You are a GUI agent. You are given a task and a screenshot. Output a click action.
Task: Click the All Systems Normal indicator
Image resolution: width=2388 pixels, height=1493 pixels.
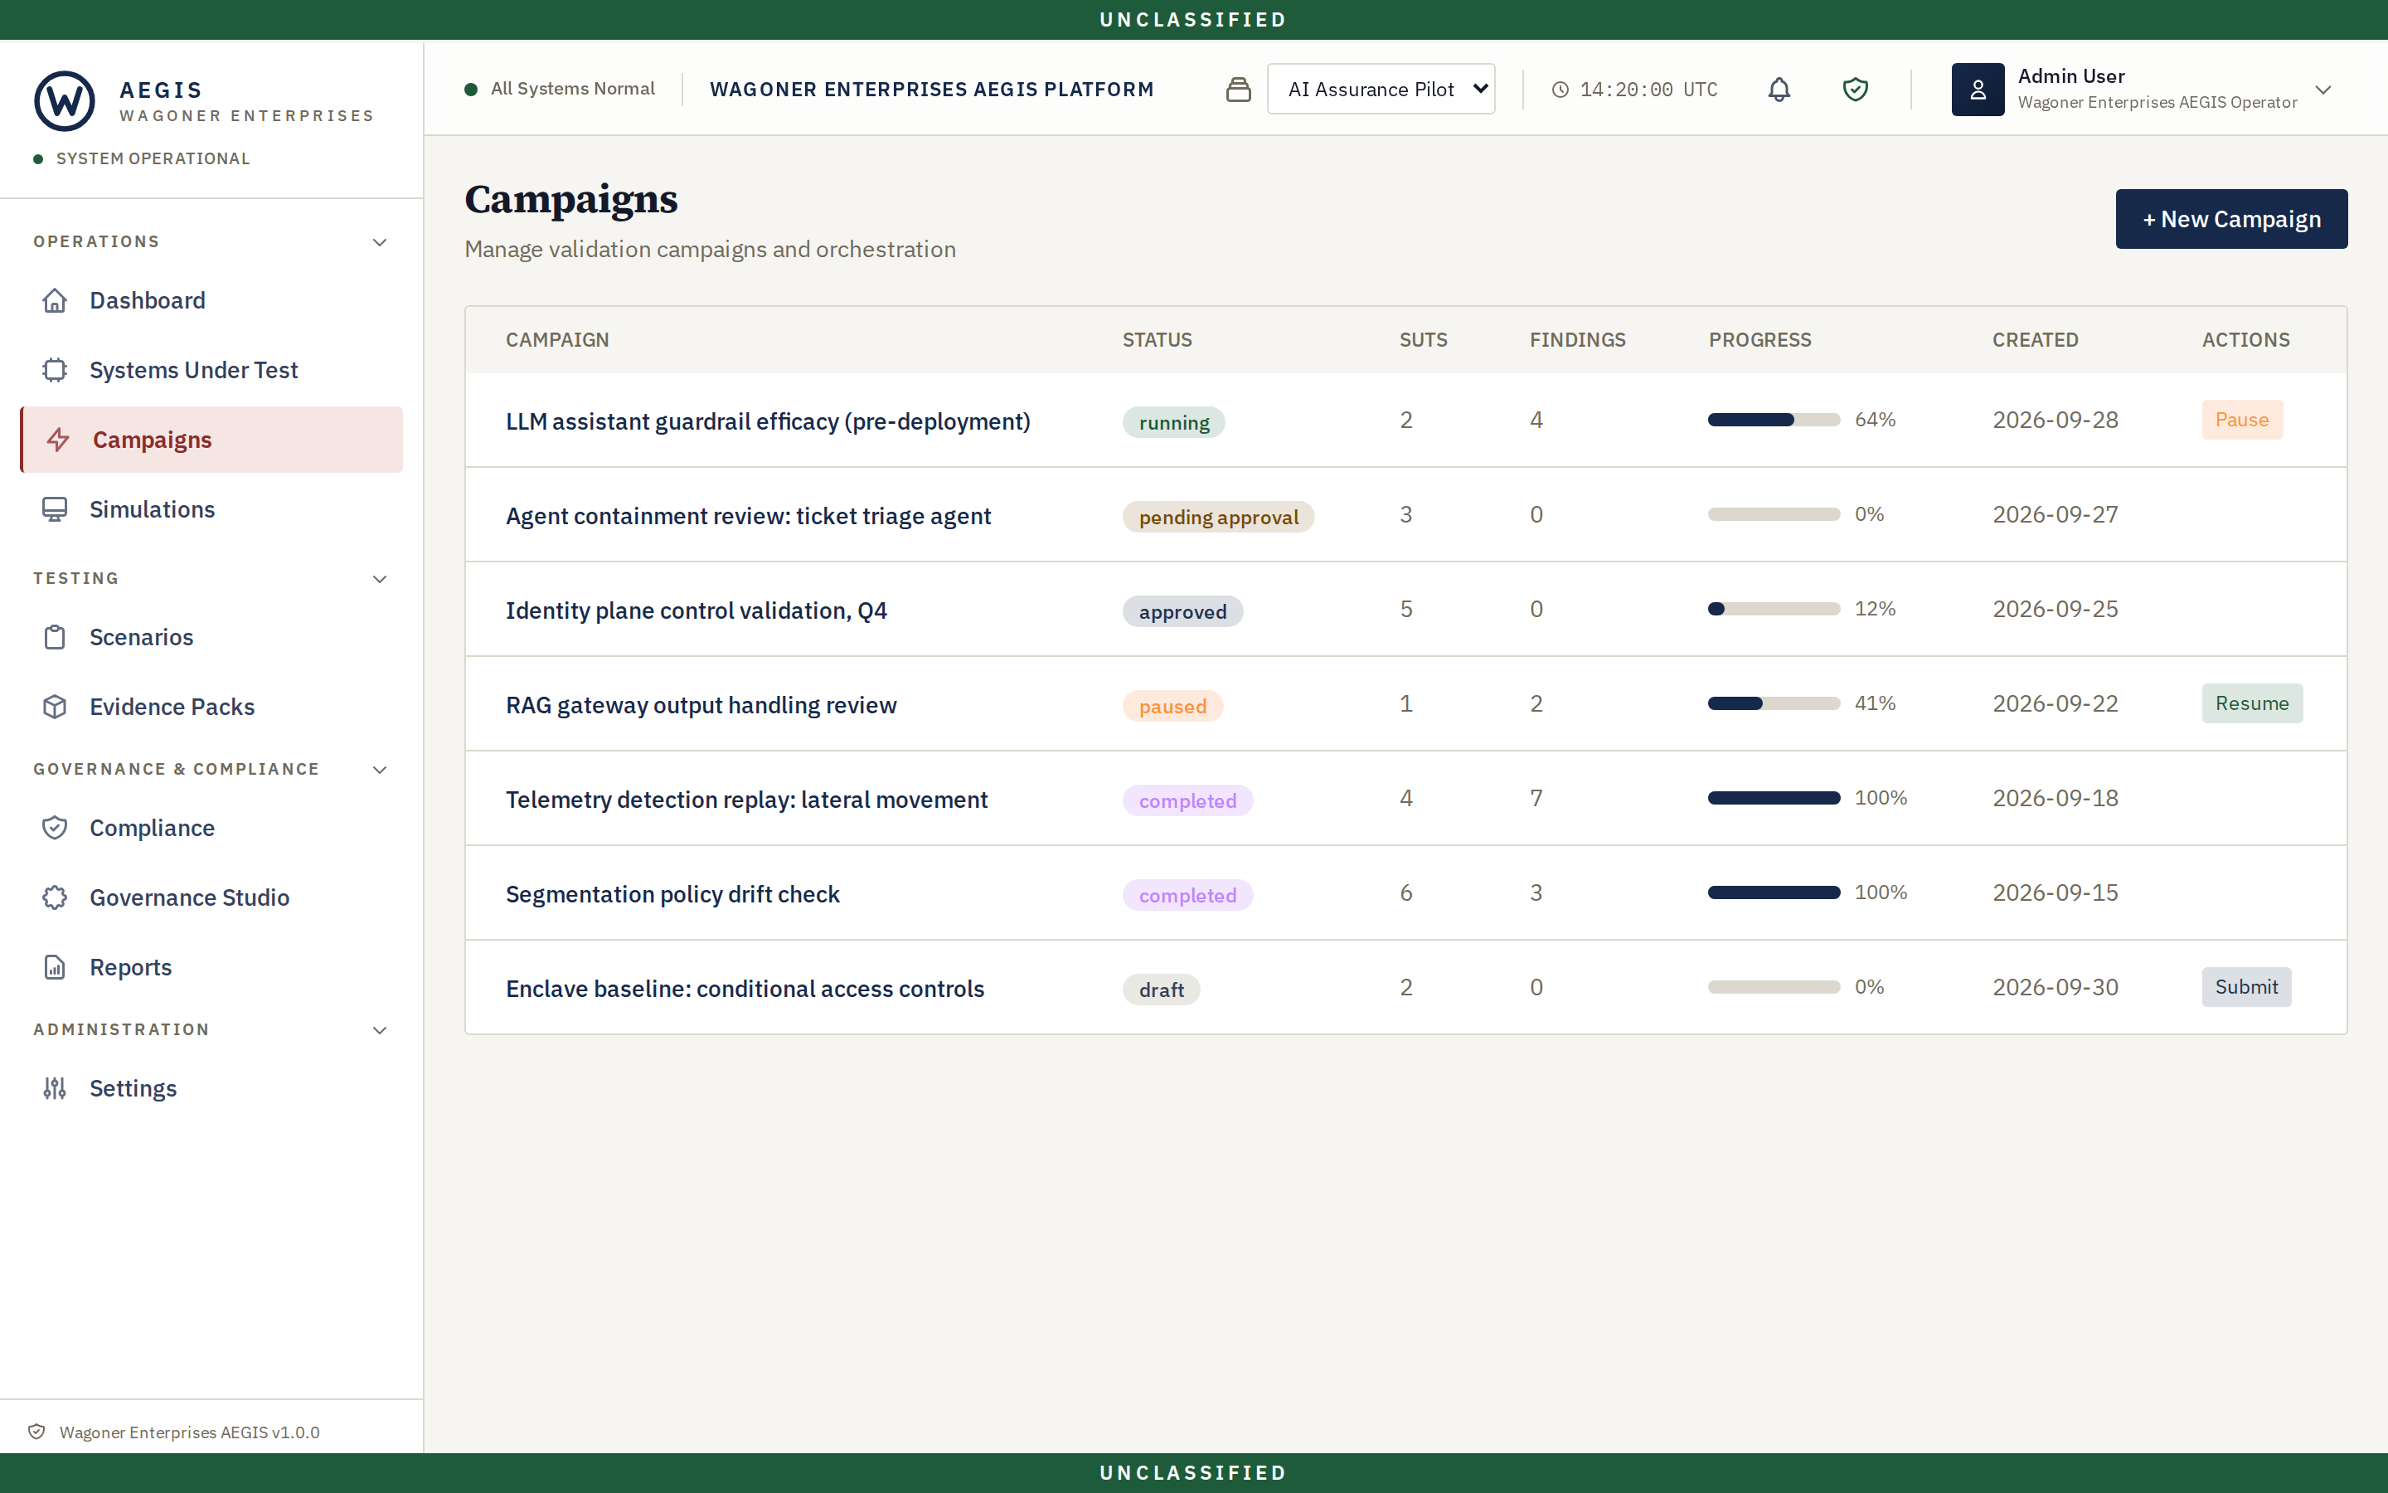coord(560,89)
